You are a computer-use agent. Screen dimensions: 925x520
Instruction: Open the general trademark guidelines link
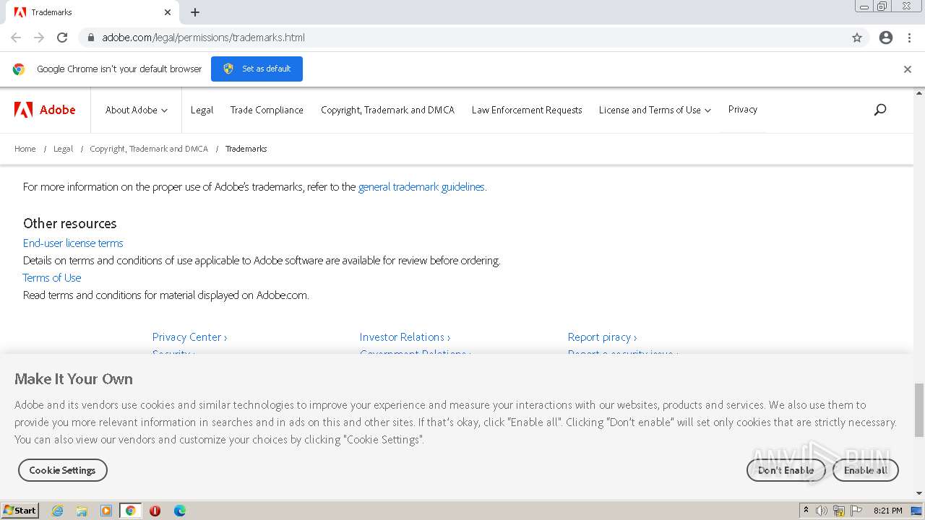pyautogui.click(x=421, y=186)
